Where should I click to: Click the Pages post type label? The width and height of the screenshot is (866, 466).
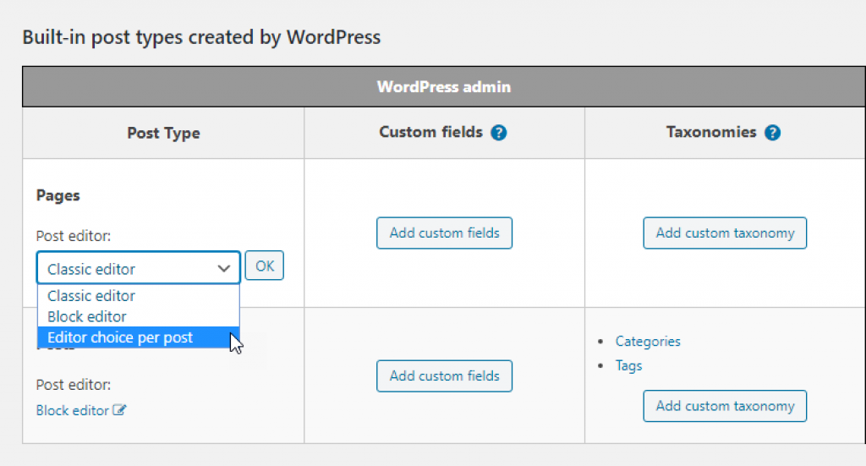[x=58, y=195]
